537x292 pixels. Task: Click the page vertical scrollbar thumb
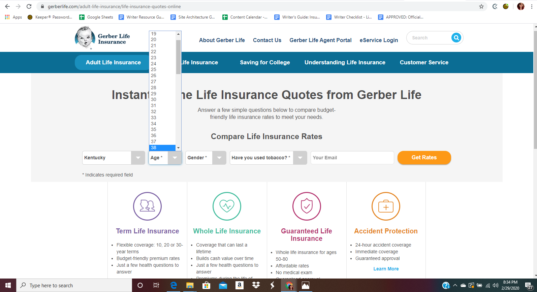point(535,90)
